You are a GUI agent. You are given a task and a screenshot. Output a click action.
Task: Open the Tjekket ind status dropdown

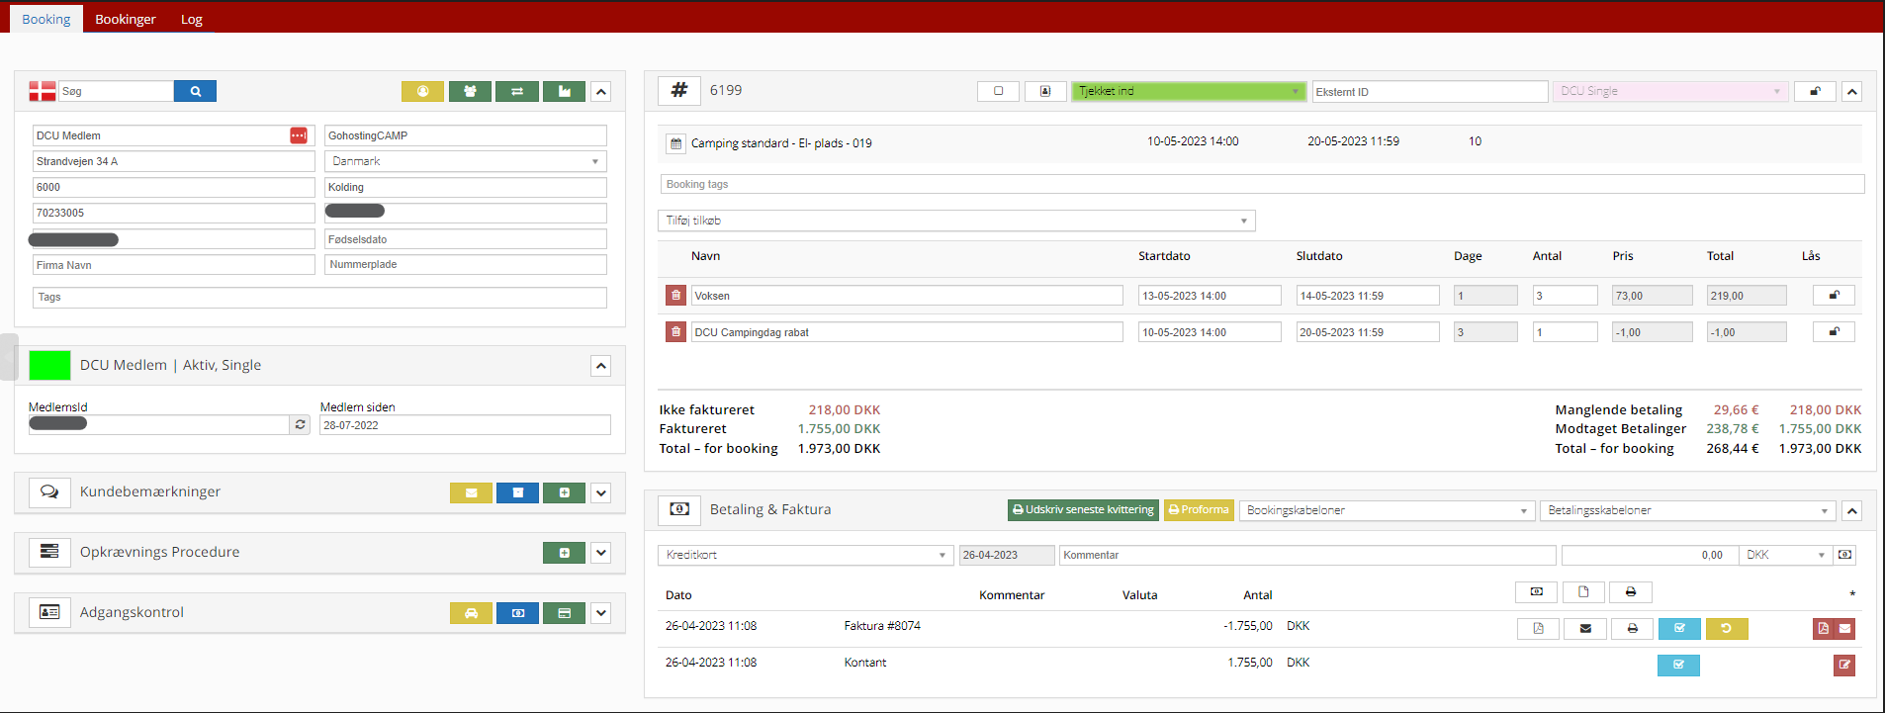[1188, 91]
